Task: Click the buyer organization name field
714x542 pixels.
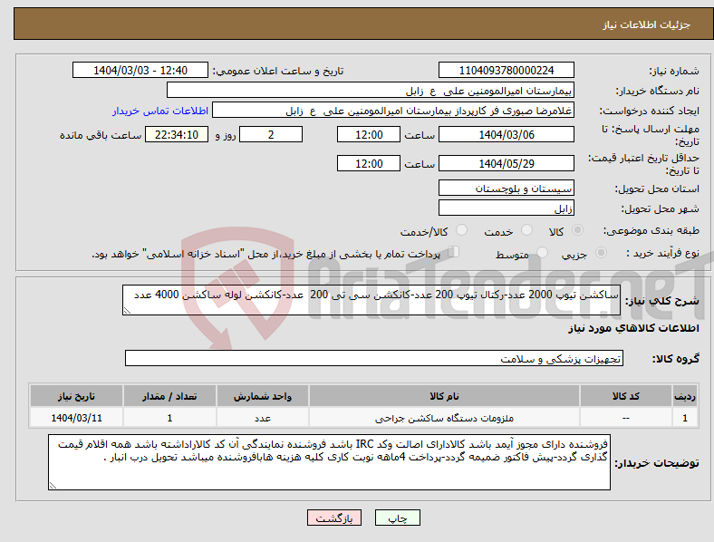Action: pyautogui.click(x=371, y=90)
